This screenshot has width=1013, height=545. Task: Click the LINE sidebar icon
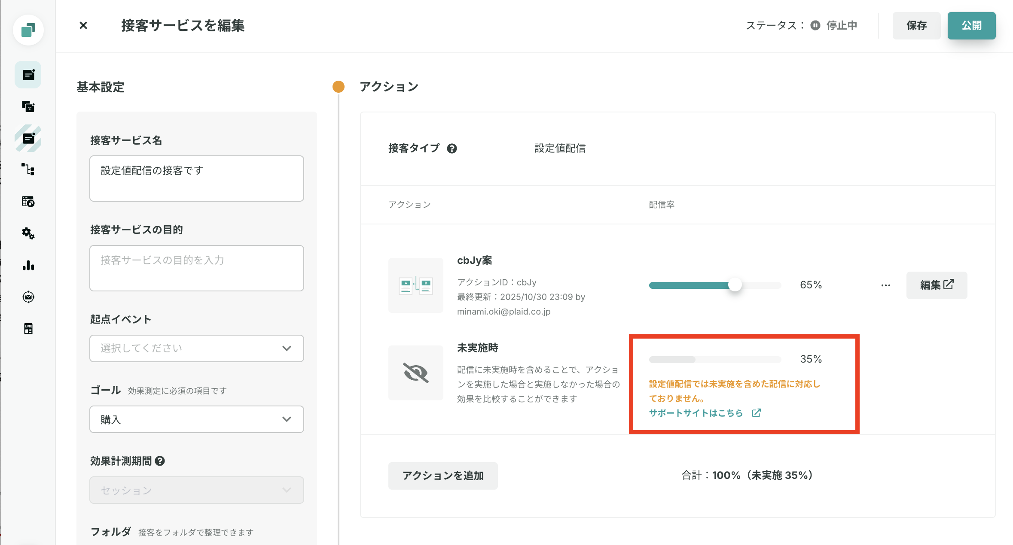tap(28, 329)
